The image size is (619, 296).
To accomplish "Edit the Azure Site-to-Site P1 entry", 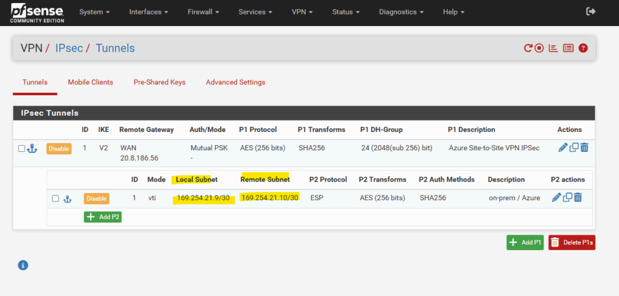I will coord(563,148).
